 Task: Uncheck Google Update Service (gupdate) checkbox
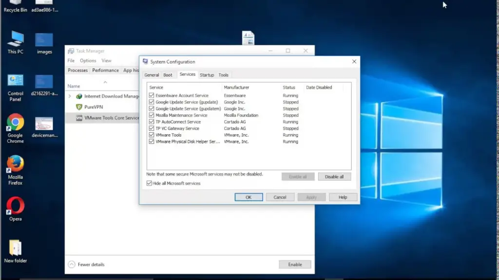point(152,102)
